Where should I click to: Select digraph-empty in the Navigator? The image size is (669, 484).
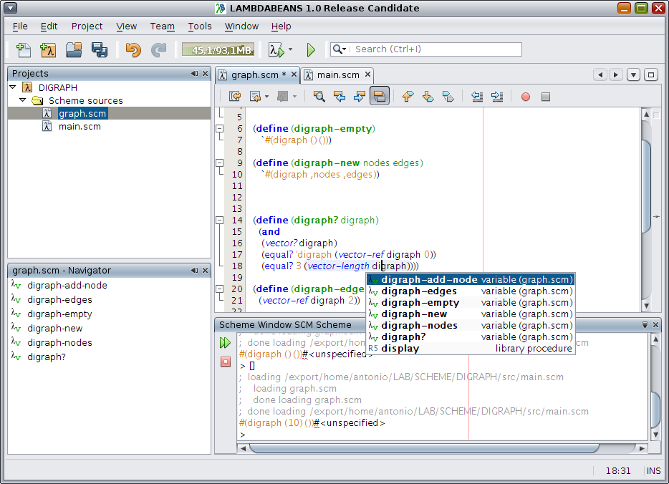click(x=59, y=314)
